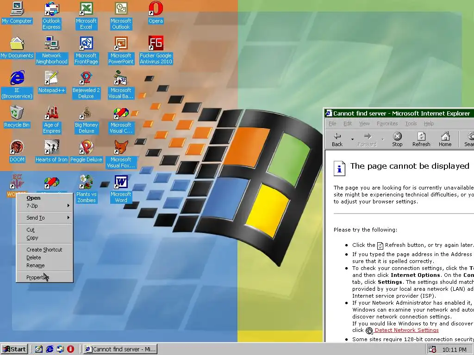Select the Plants vs Zombies shortcut
This screenshot has width=474, height=355.
(86, 189)
